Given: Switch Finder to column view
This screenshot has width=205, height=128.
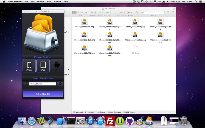Looking at the screenshot, I should [82, 12].
